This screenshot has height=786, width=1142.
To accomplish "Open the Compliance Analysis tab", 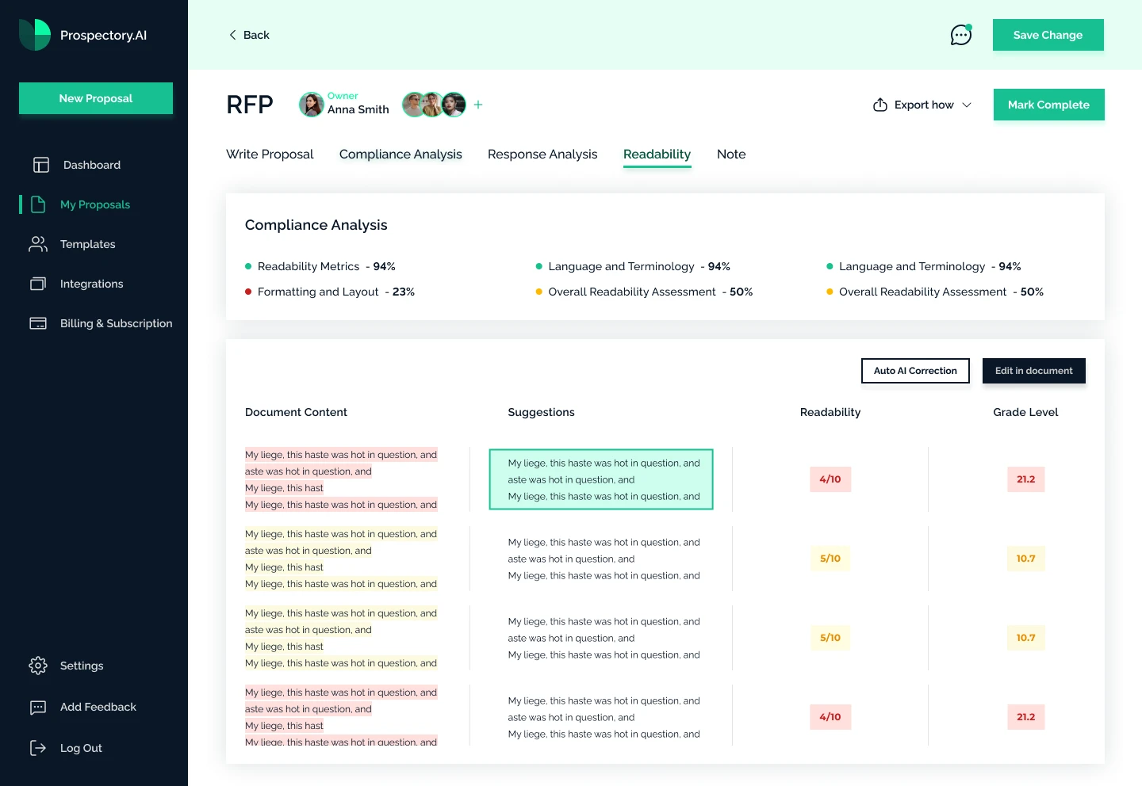I will [x=400, y=155].
